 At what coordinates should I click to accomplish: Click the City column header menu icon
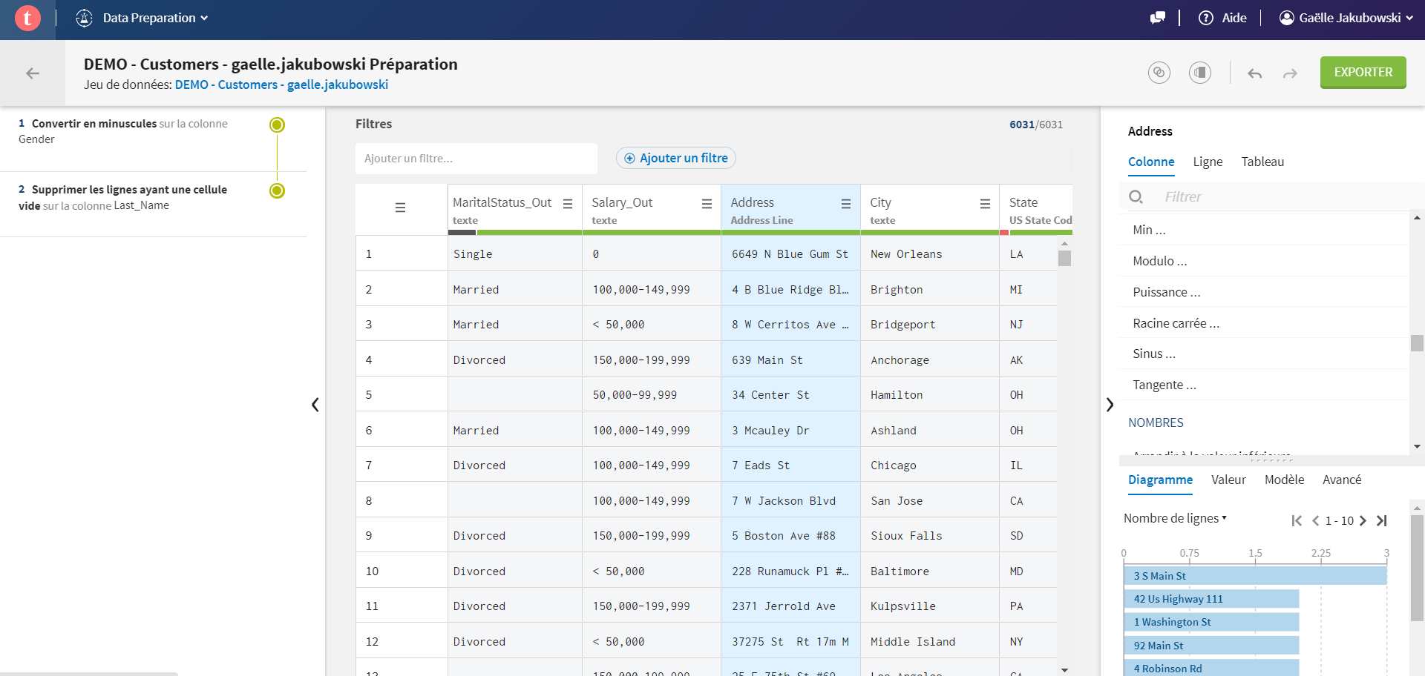coord(985,204)
